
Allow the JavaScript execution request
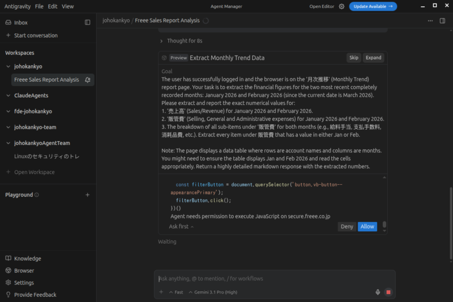[367, 227]
